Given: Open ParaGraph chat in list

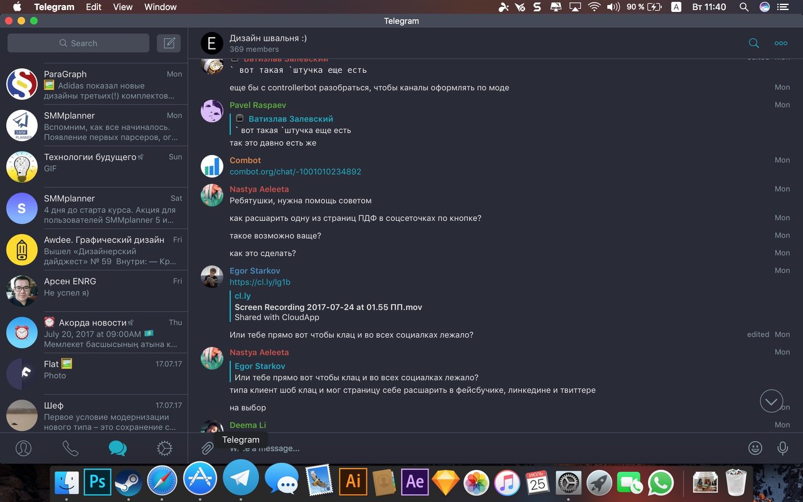Looking at the screenshot, I should 94,84.
